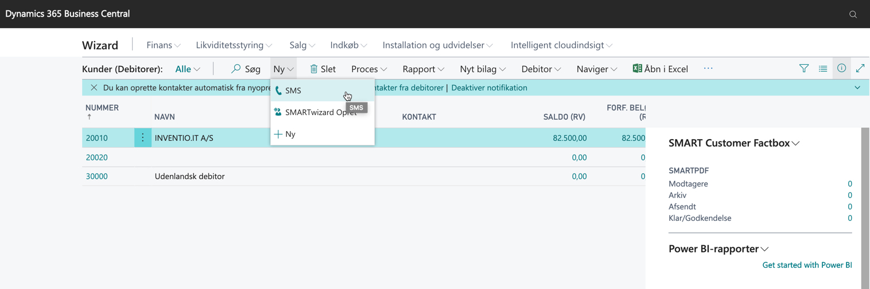The height and width of the screenshot is (289, 870).
Task: Sort by SALDO (RV) column header
Action: [564, 117]
